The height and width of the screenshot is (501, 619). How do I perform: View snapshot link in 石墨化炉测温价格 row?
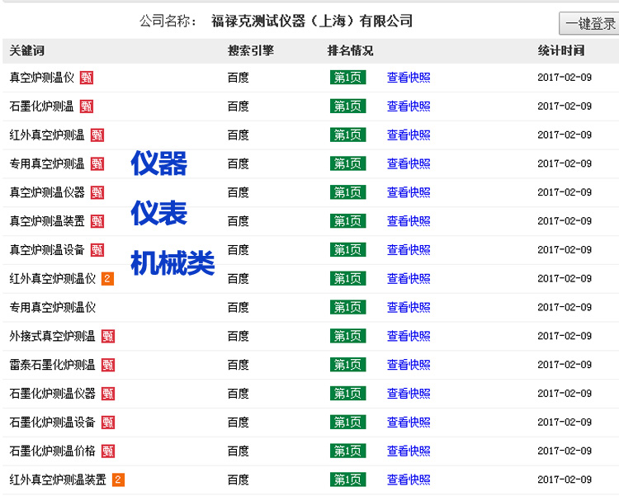pyautogui.click(x=409, y=451)
